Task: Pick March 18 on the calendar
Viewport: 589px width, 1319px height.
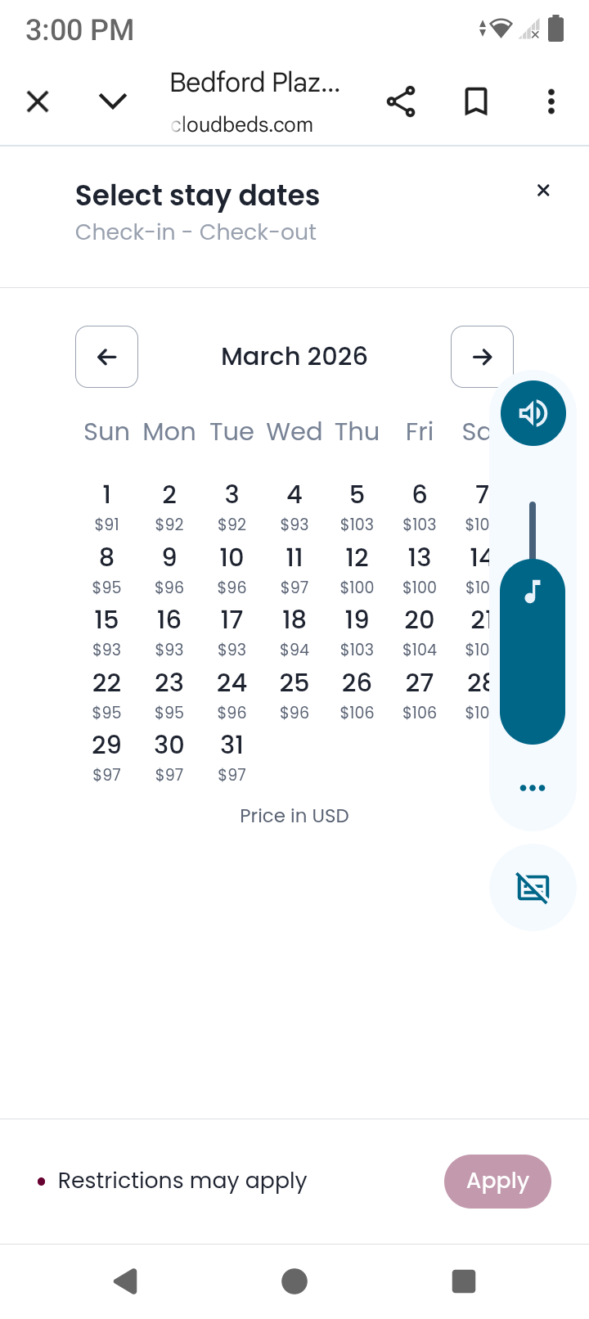Action: pyautogui.click(x=294, y=631)
